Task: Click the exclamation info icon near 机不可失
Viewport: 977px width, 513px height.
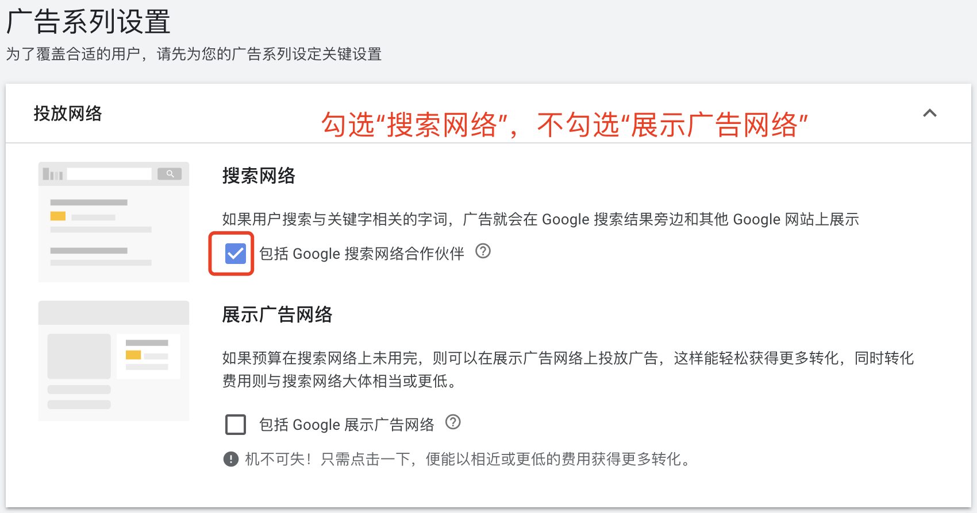Action: (x=231, y=459)
